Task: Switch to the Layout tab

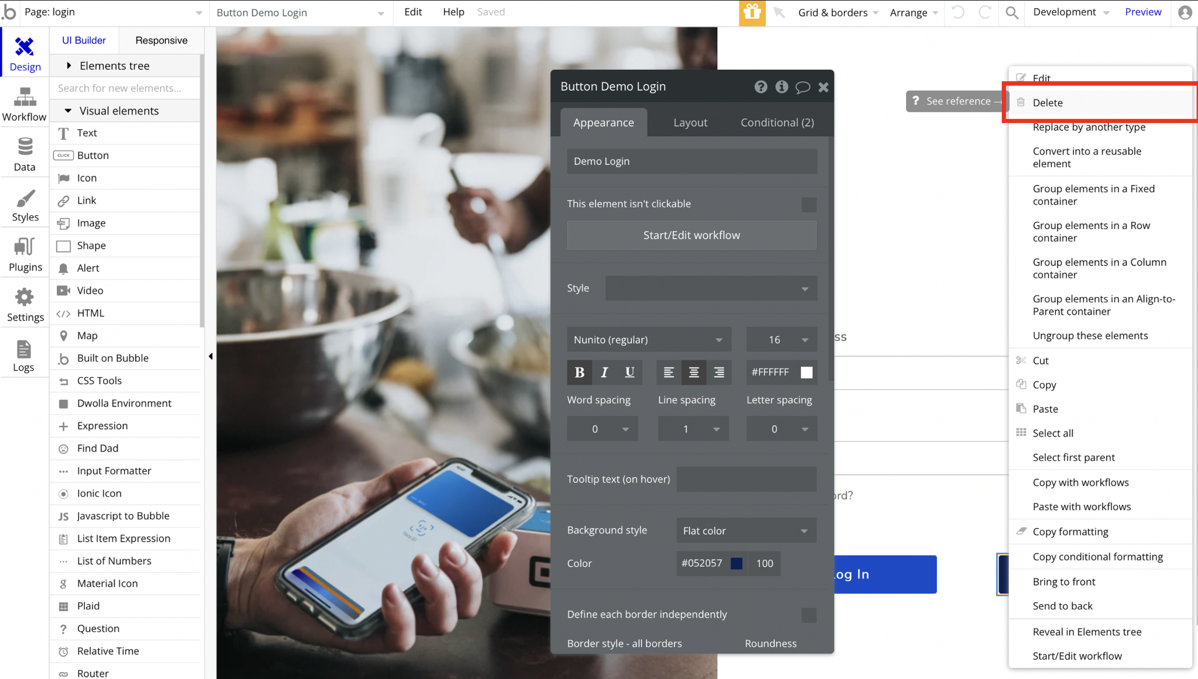Action: [690, 122]
